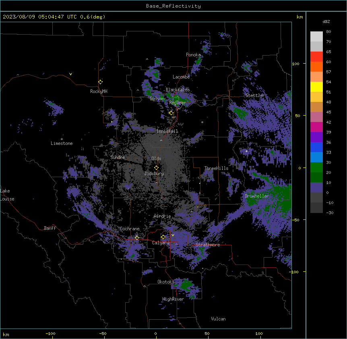
Task: Click the Didsbury label
Action: [x=154, y=174]
